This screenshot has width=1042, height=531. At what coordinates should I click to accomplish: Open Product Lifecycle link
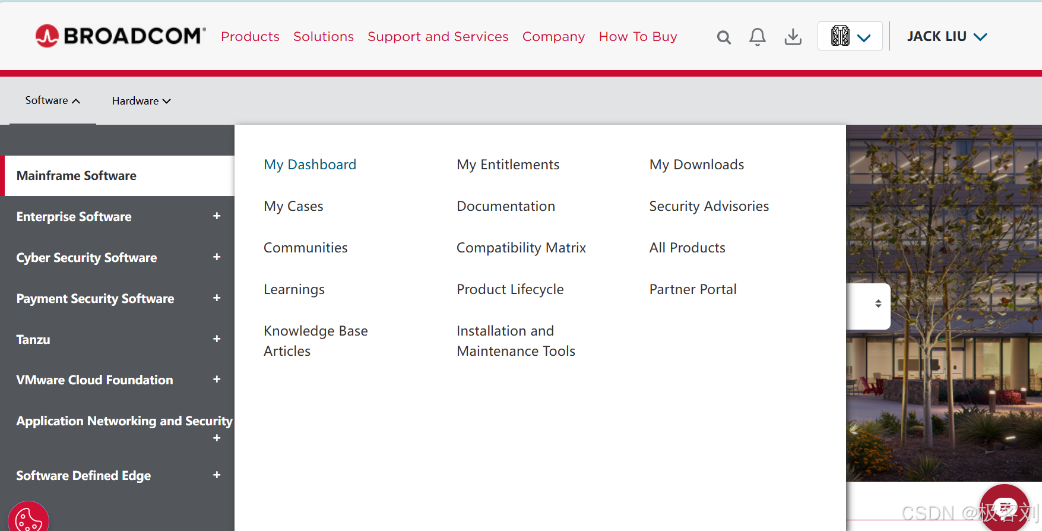(x=510, y=289)
